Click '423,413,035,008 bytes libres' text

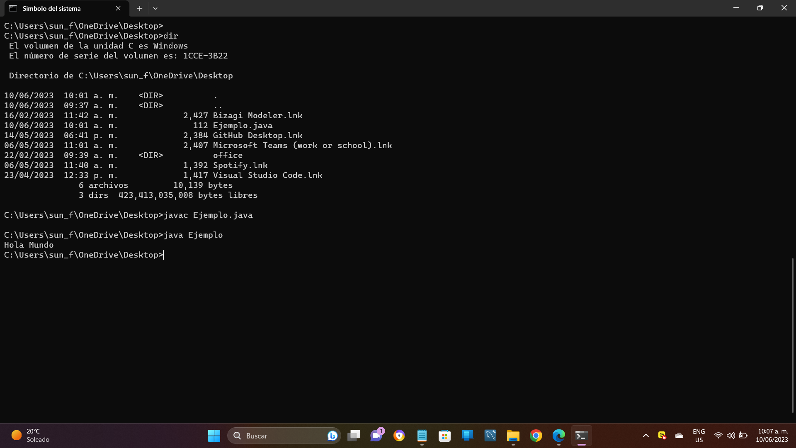188,195
